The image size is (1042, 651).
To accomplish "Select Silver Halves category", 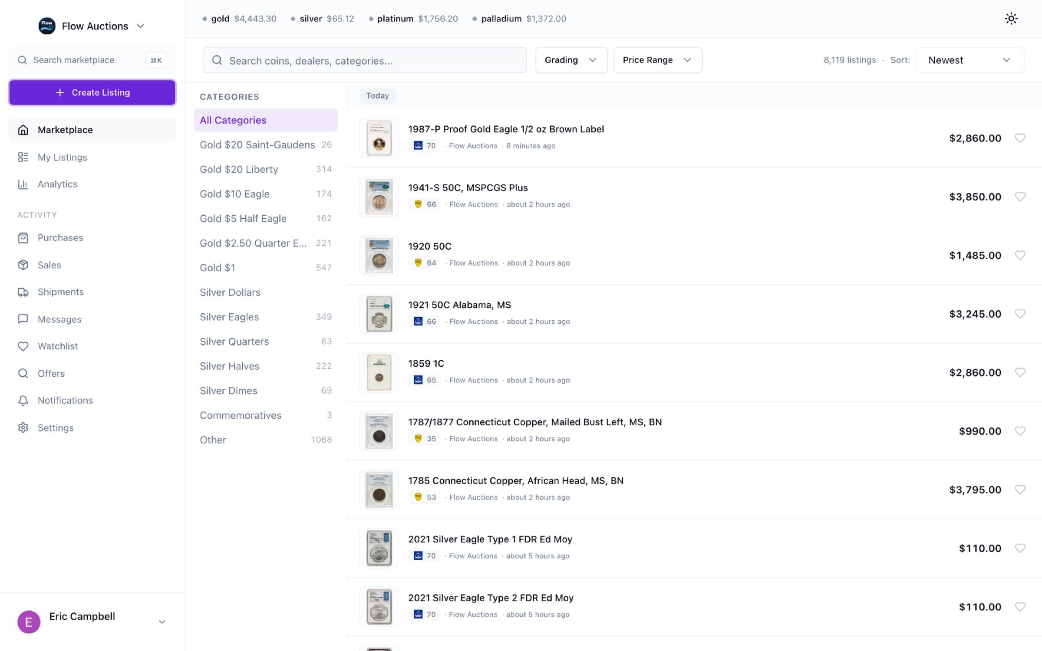I will coord(266,366).
